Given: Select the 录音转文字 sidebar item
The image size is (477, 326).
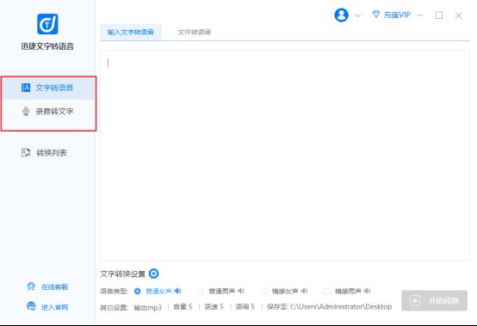Looking at the screenshot, I should [49, 111].
